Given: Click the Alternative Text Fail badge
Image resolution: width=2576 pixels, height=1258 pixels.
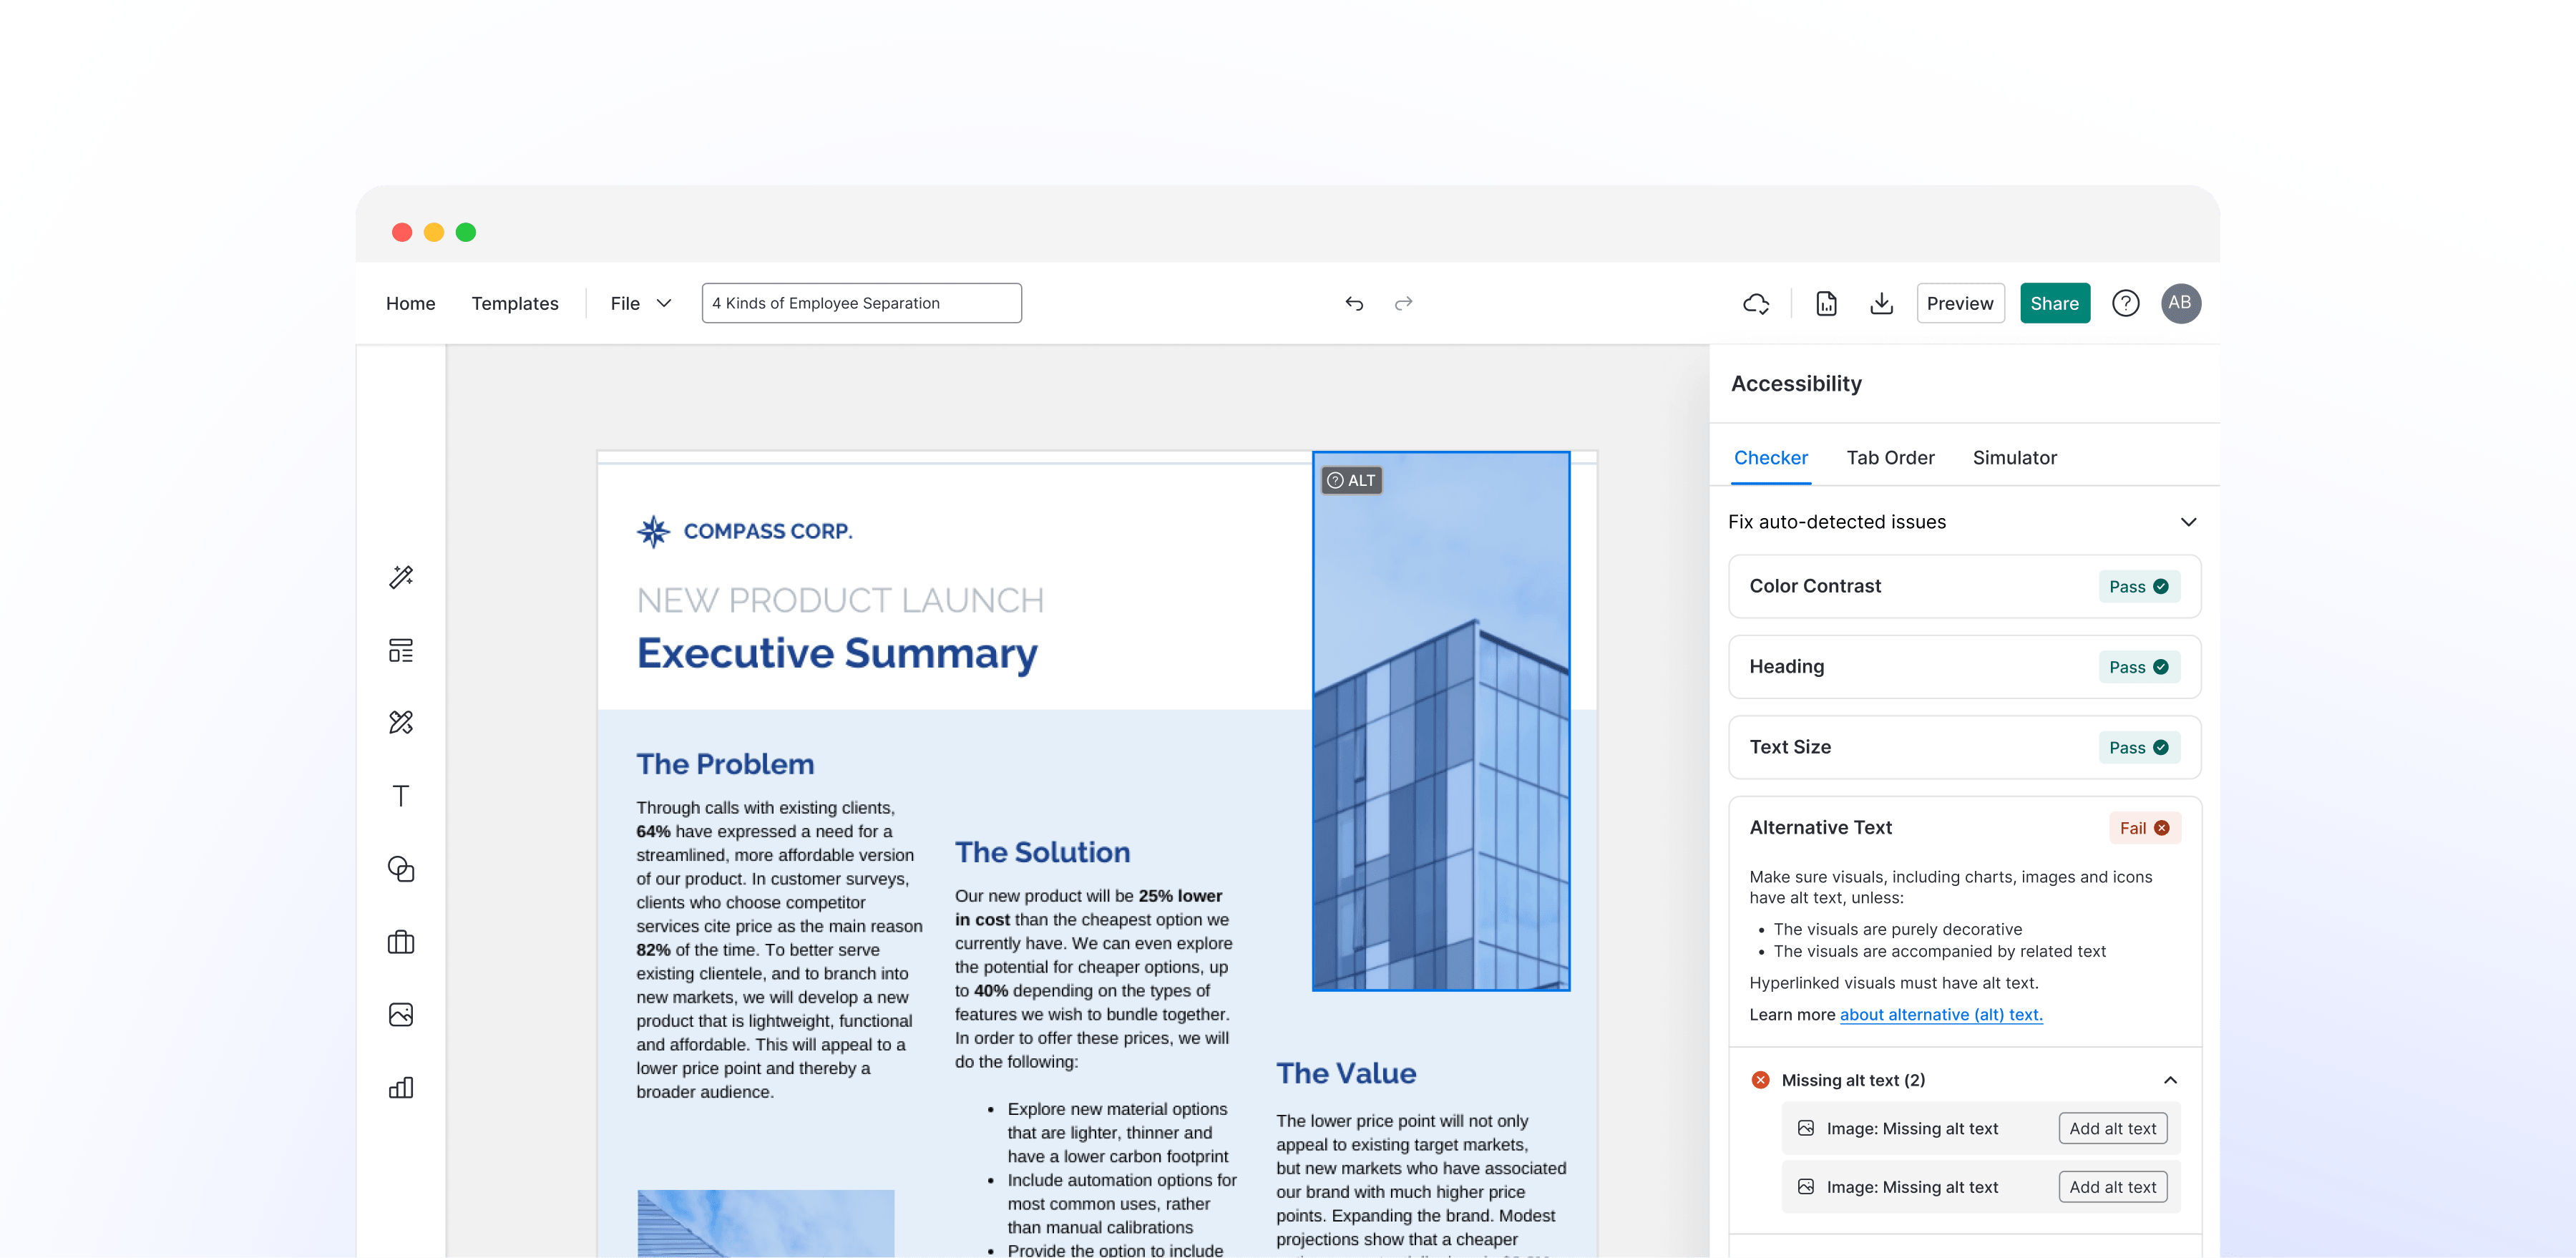Looking at the screenshot, I should (2144, 828).
